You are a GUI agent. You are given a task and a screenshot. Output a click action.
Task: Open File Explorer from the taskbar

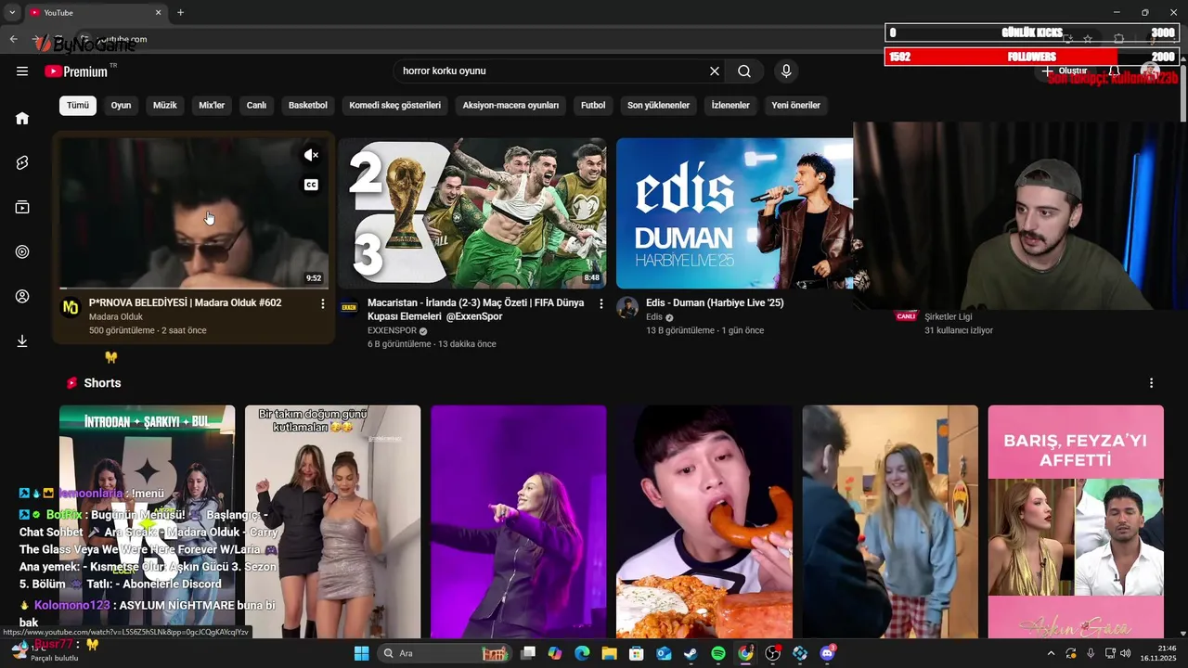coord(609,653)
